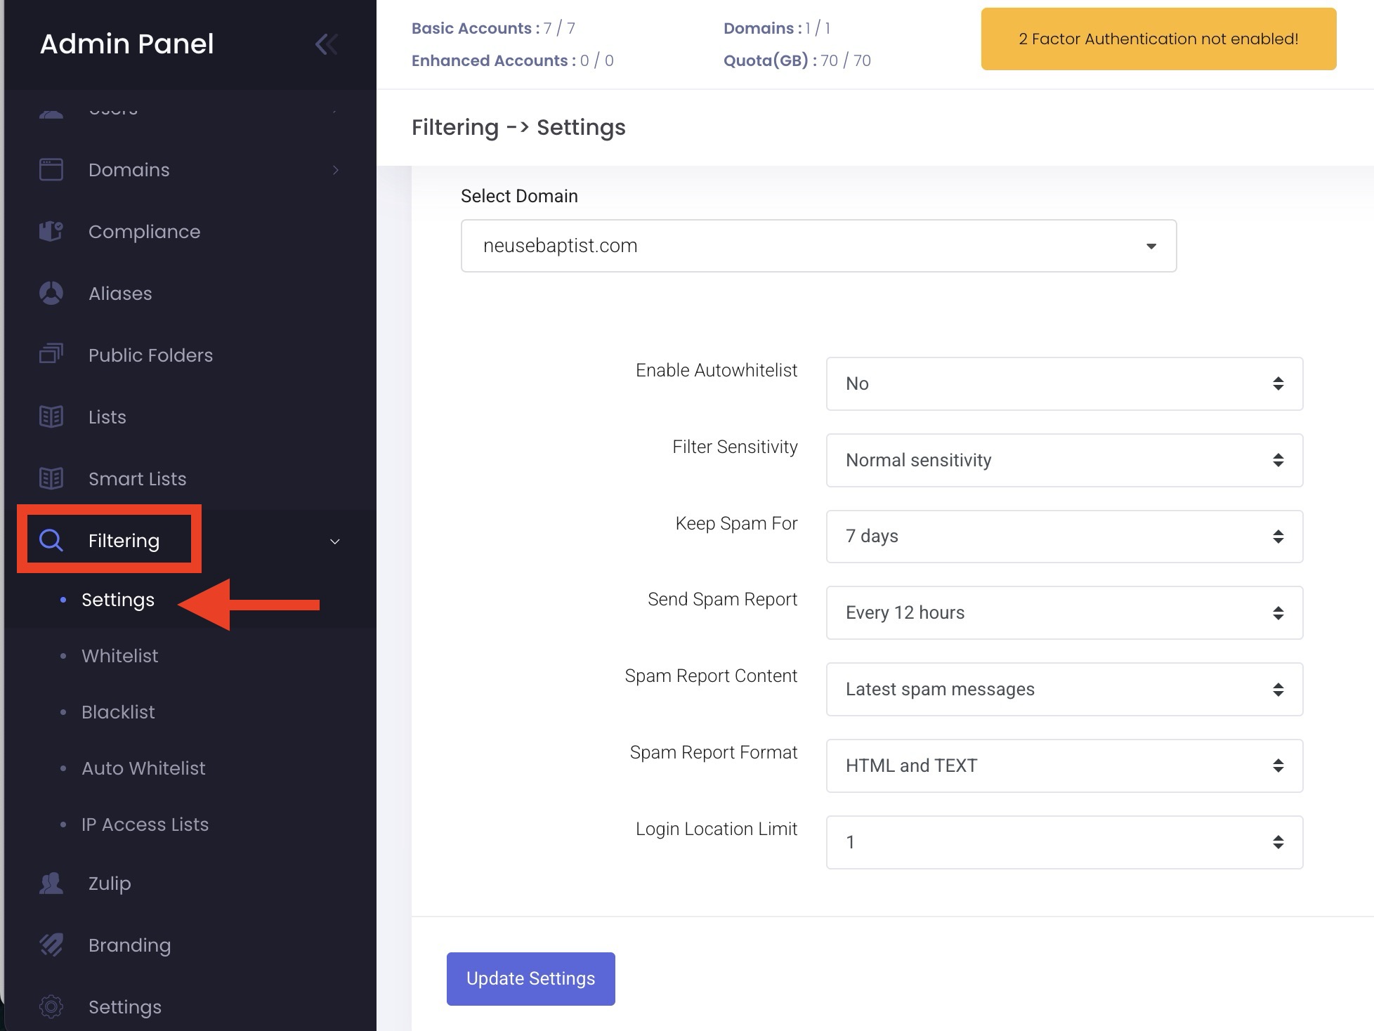Image resolution: width=1374 pixels, height=1031 pixels.
Task: Click the Filtering magnifier icon
Action: tap(51, 540)
